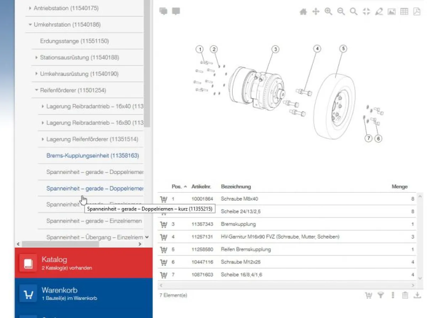Open the Katalog panel

pyautogui.click(x=84, y=263)
